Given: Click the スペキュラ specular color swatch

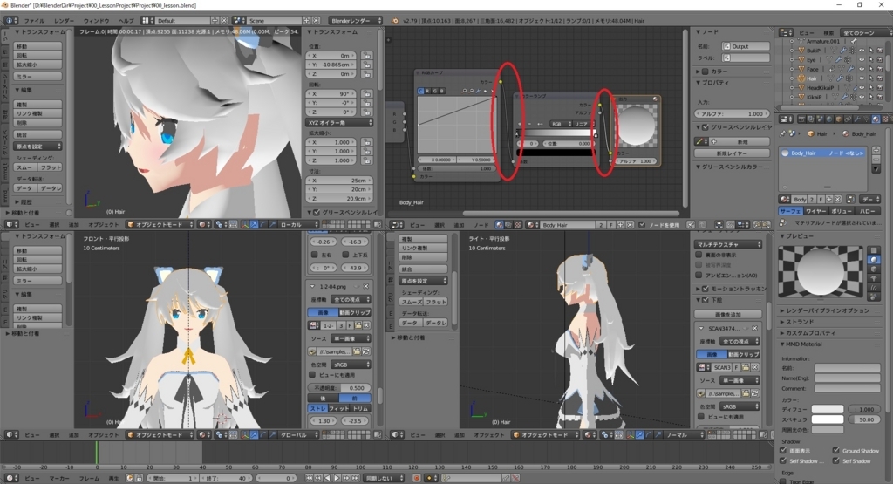Looking at the screenshot, I should coord(828,419).
